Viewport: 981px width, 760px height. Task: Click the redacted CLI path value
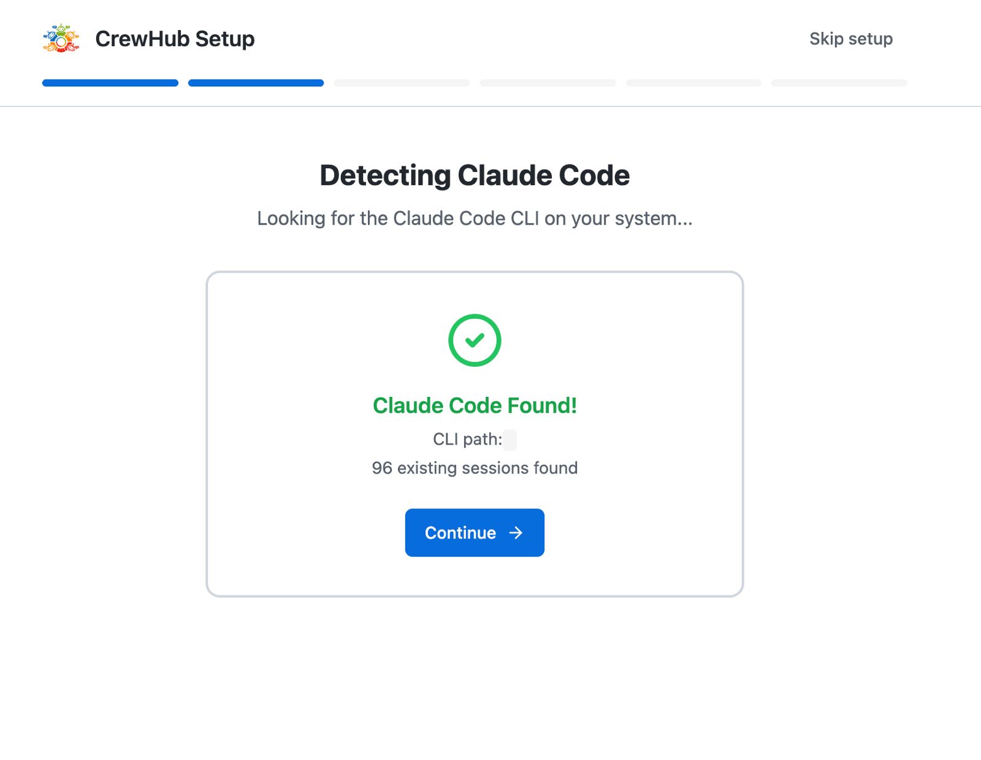click(x=510, y=439)
